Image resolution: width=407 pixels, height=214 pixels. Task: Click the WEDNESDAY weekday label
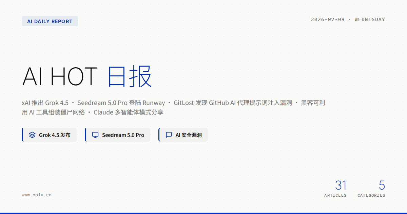[370, 19]
